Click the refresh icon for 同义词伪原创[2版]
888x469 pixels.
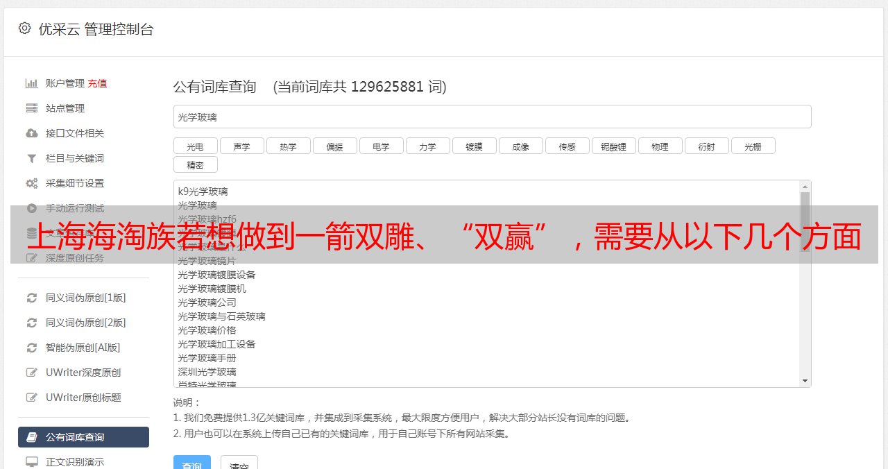tap(32, 323)
